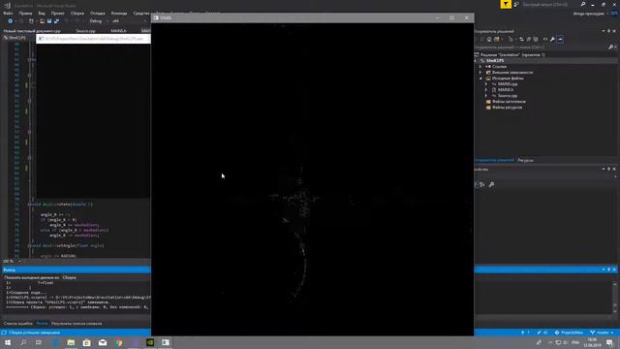
Task: Expand the Ссылки node
Action: point(480,67)
